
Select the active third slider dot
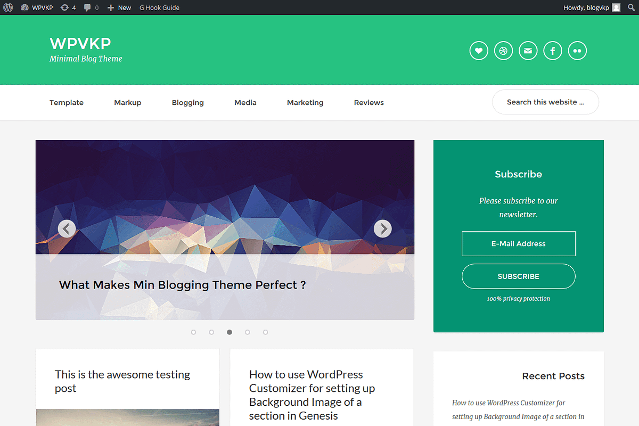[230, 332]
